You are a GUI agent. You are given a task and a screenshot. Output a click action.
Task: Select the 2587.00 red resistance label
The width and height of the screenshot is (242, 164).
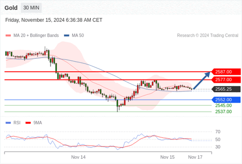[x=226, y=72]
